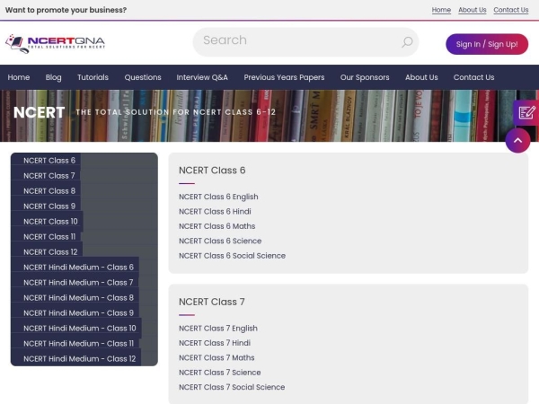Screen dimensions: 539x404
Task: Click the search magnifier icon
Action: pos(407,42)
